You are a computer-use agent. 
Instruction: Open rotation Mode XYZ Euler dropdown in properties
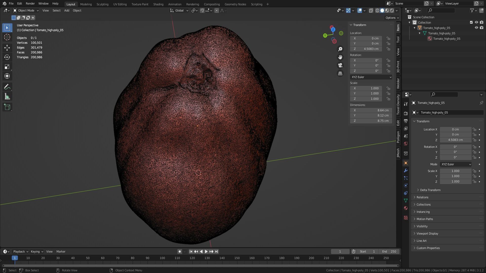(456, 164)
